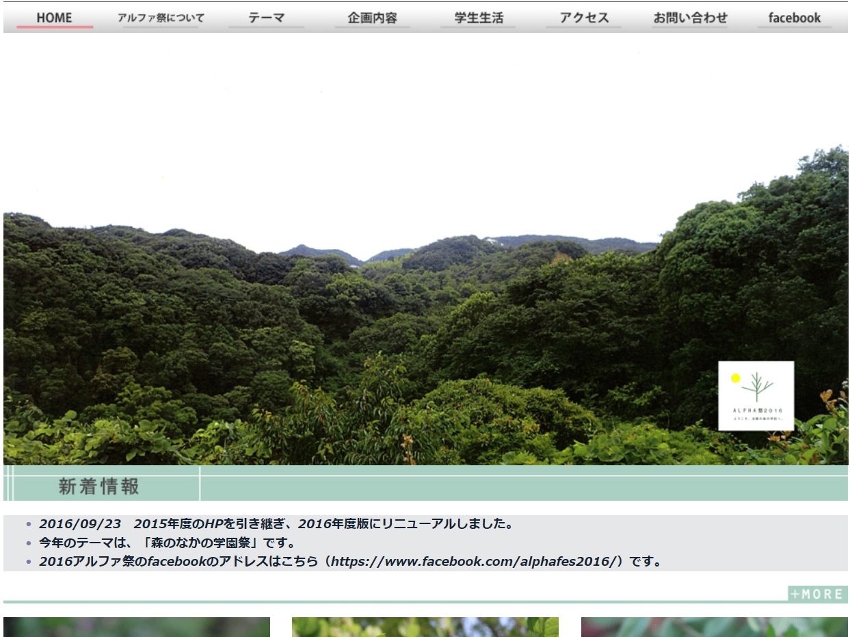Open the middle thumbnail image at bottom
This screenshot has height=637, width=850.
(425, 627)
